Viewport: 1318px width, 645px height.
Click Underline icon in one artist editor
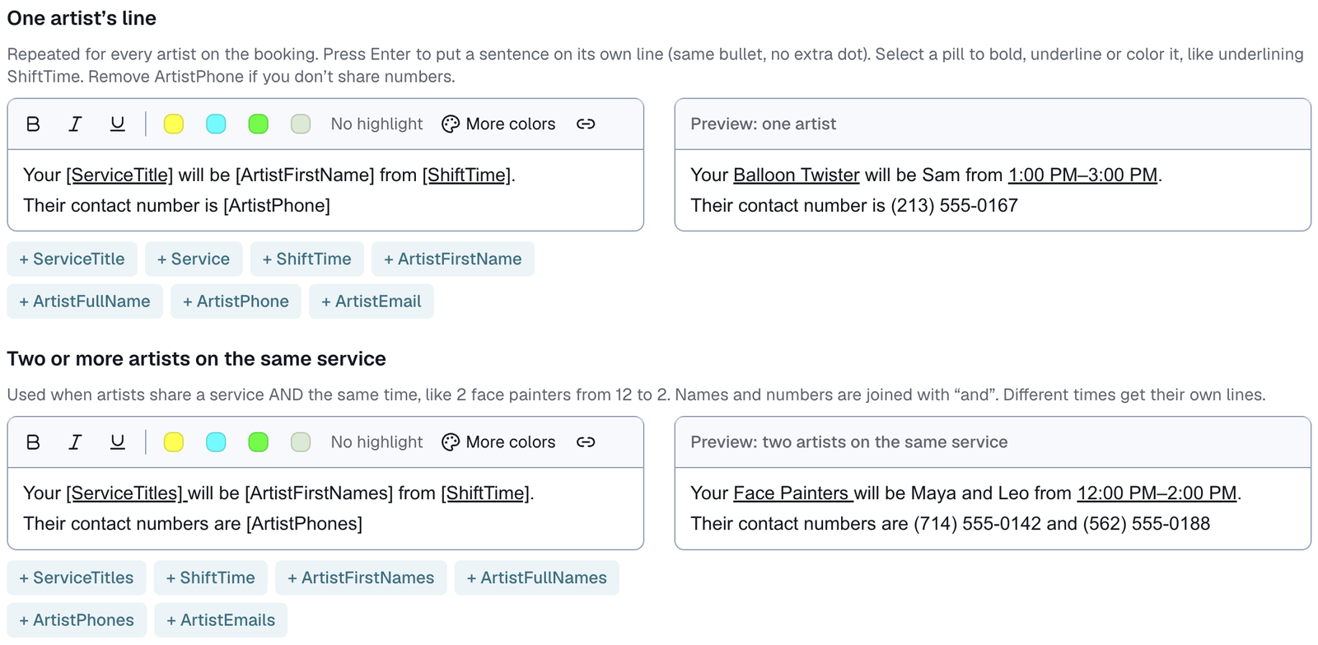118,124
